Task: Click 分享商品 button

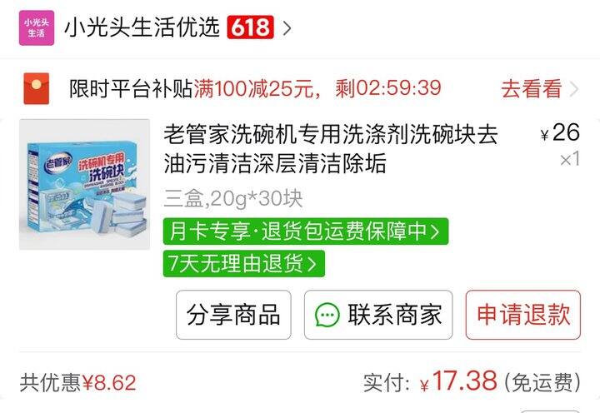Action: (233, 315)
